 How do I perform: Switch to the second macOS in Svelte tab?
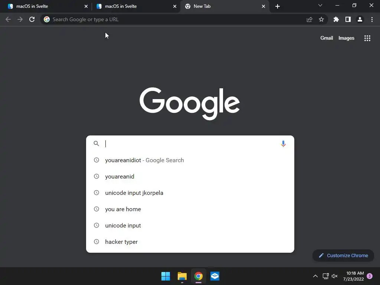click(136, 6)
